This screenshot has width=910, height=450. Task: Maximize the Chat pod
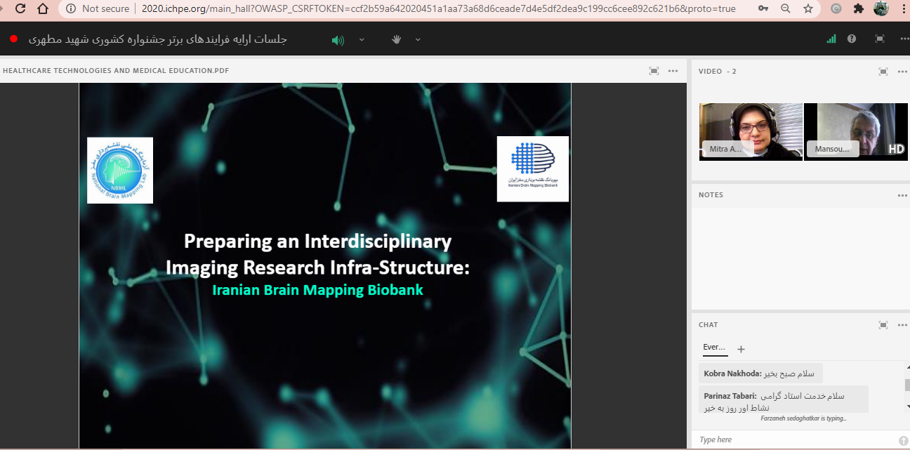coord(883,325)
